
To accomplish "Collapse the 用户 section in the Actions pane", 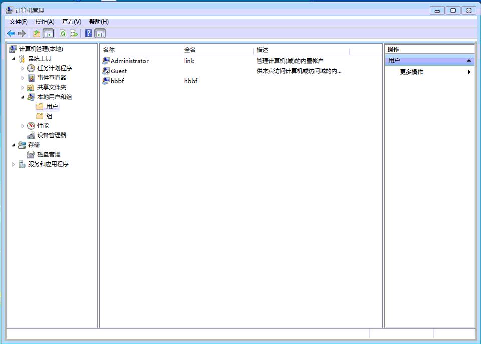I will pos(469,60).
